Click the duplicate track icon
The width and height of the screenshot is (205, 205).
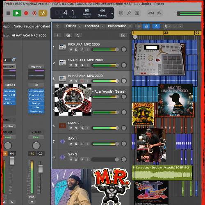coord(68,35)
